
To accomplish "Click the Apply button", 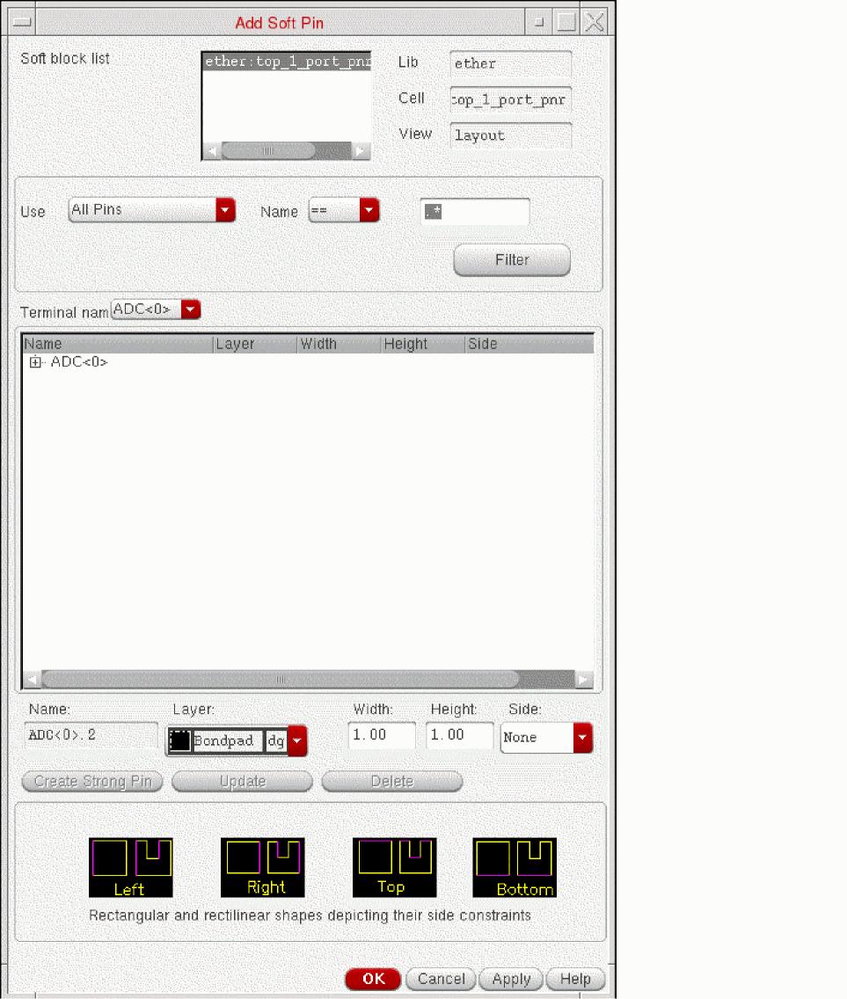I will coord(510,979).
